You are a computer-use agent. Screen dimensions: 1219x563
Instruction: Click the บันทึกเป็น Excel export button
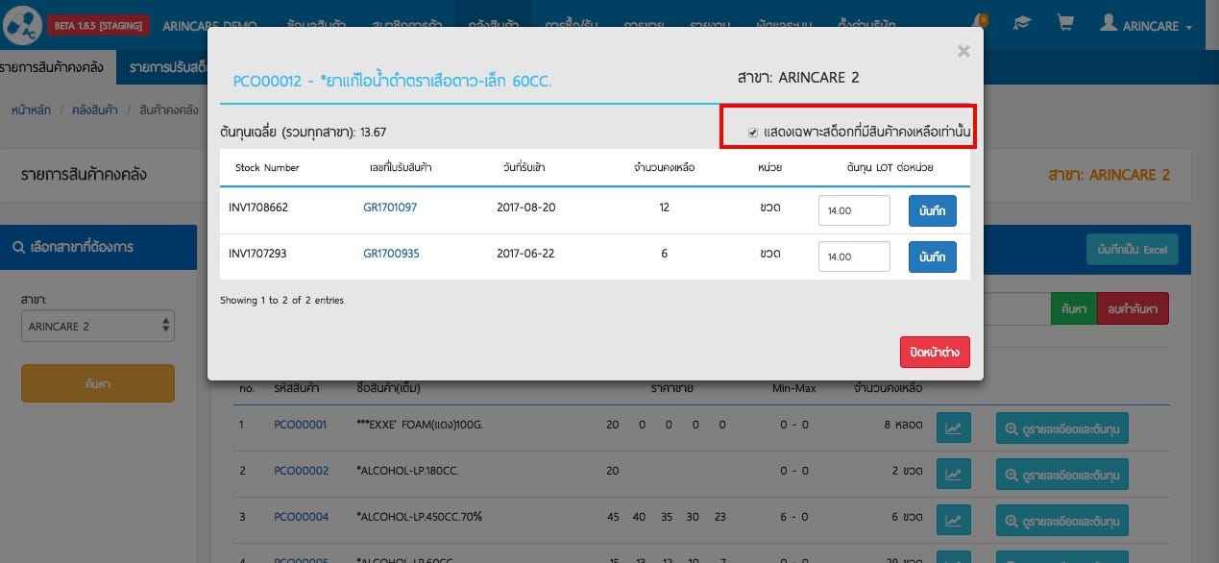point(1132,250)
